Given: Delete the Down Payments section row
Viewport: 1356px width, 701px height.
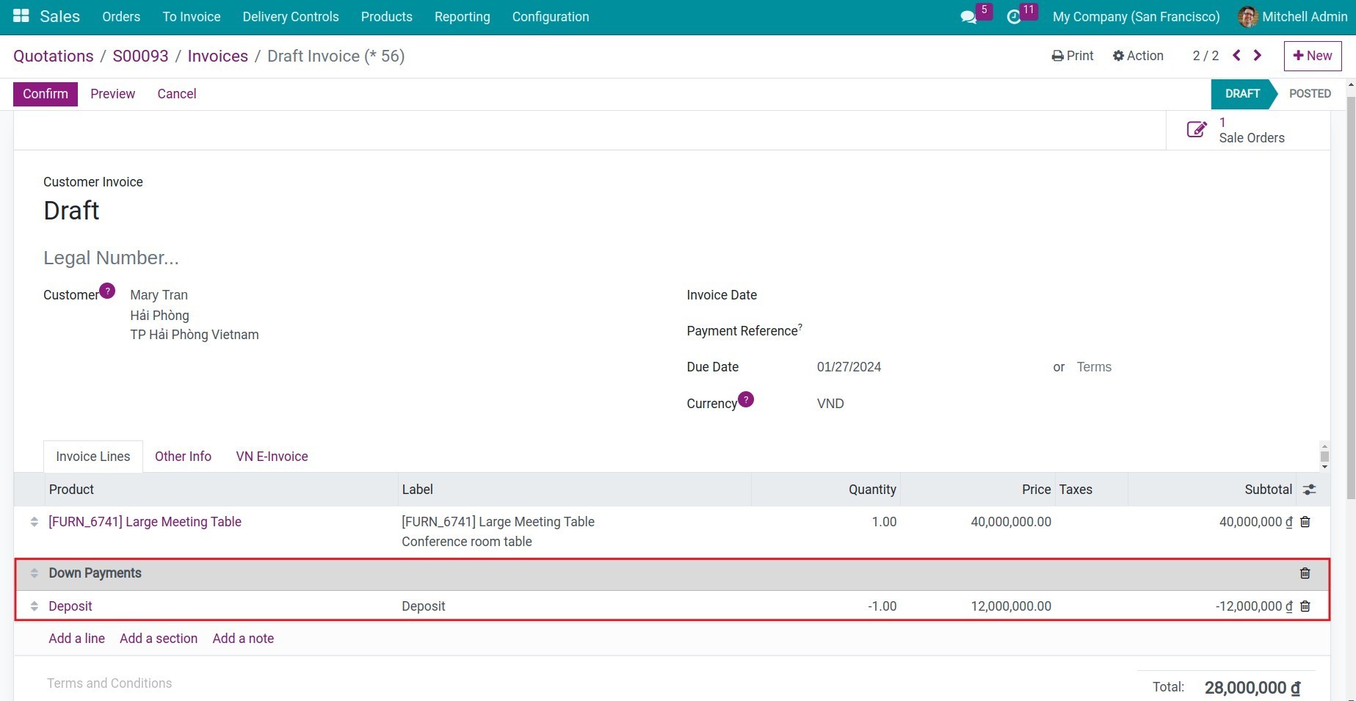Looking at the screenshot, I should 1305,573.
